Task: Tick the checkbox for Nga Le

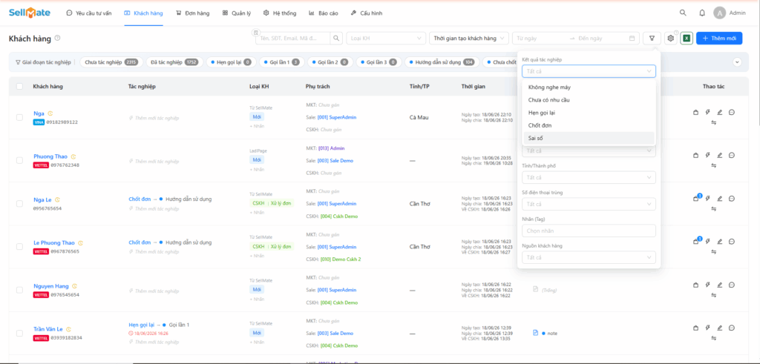Action: (x=19, y=204)
